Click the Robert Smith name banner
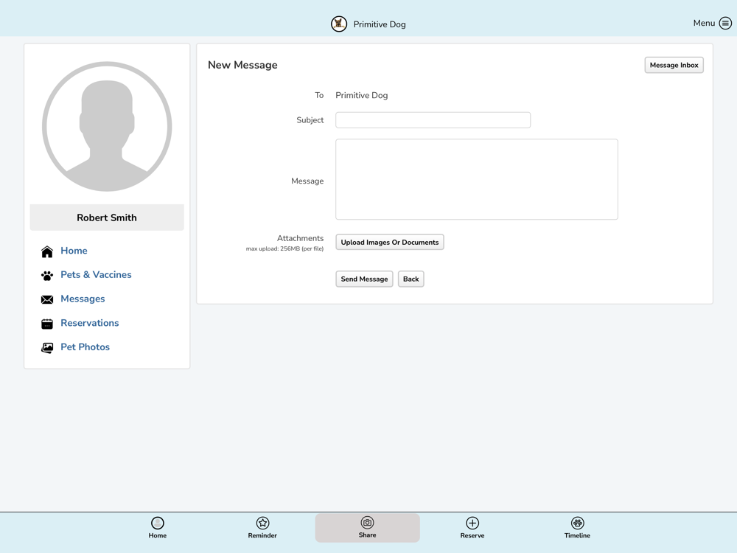 pos(107,218)
